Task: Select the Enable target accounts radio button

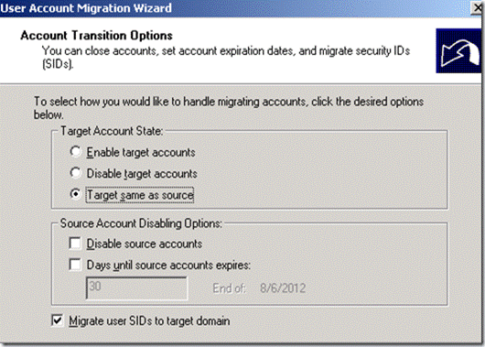Action: pos(75,152)
